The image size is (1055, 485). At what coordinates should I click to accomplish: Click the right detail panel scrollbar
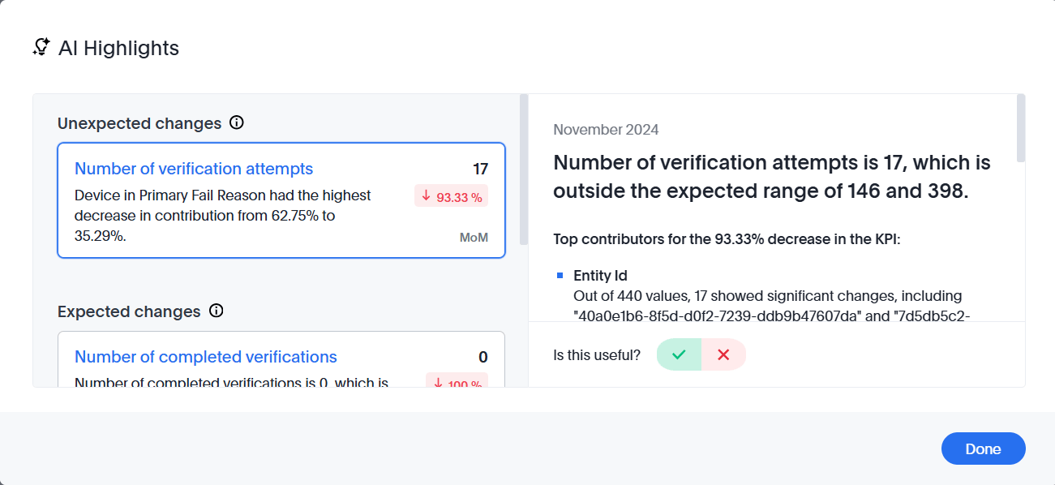point(1020,128)
